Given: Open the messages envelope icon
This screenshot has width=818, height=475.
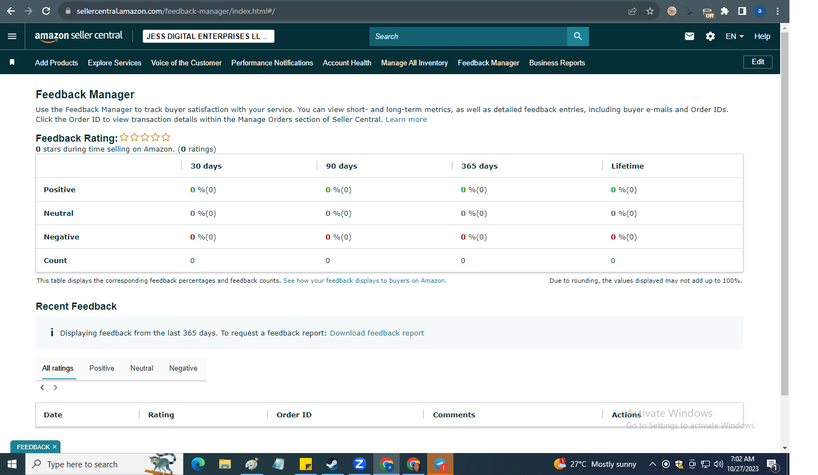Looking at the screenshot, I should 690,36.
